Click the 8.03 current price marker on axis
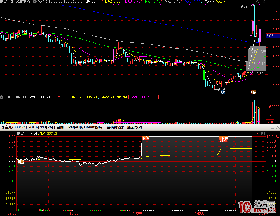The width and height of the screenshot is (280, 216). 270,36
